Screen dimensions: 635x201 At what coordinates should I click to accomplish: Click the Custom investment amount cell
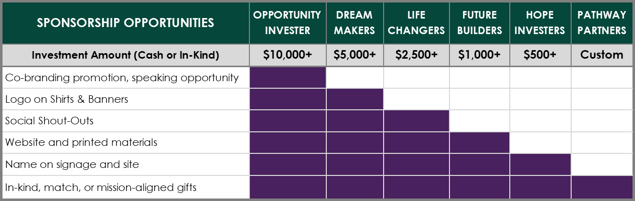pos(602,55)
